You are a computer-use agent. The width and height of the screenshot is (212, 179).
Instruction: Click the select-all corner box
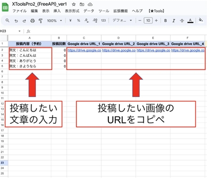tap(4, 38)
